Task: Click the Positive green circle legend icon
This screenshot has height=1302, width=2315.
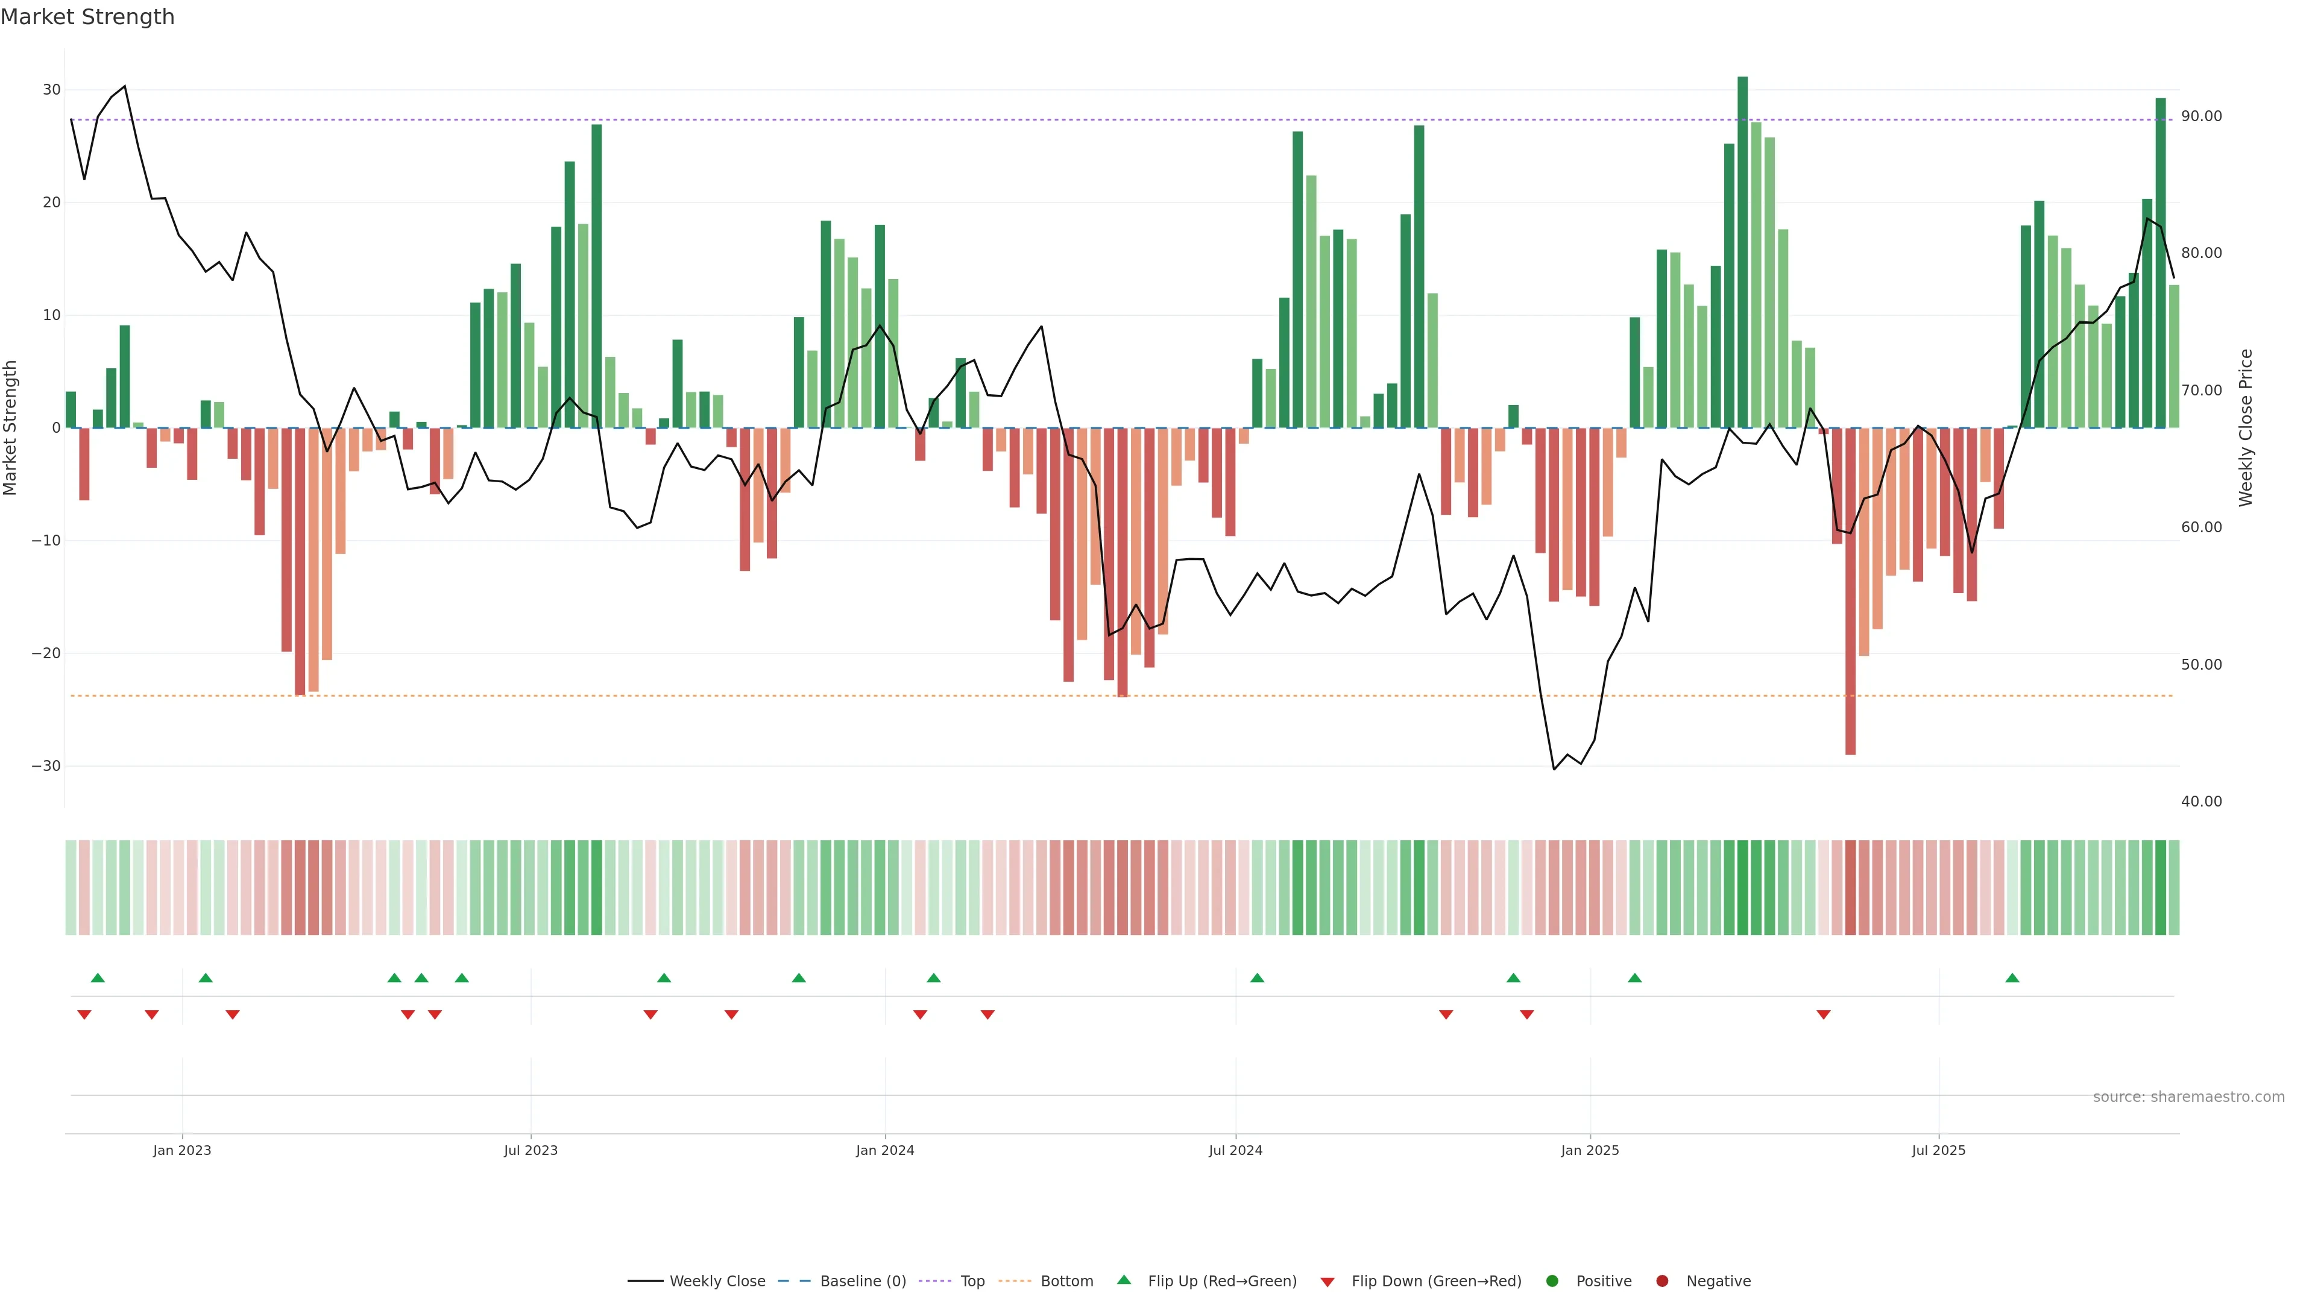Action: tap(1552, 1282)
